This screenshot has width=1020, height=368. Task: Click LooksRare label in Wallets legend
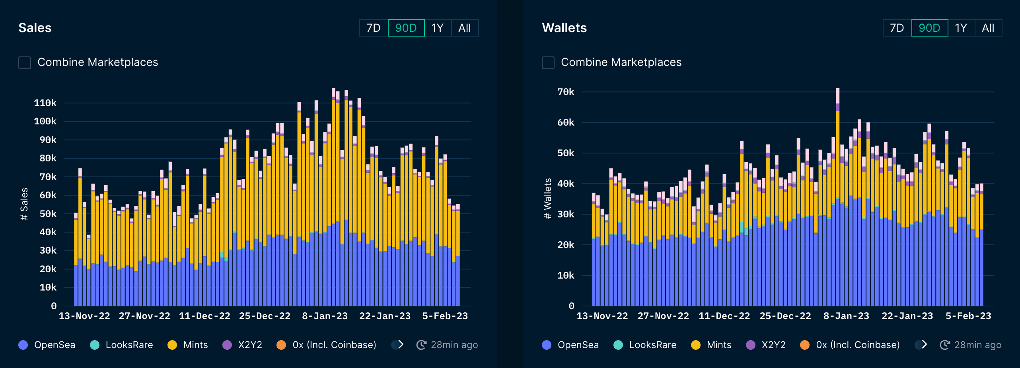click(x=653, y=345)
